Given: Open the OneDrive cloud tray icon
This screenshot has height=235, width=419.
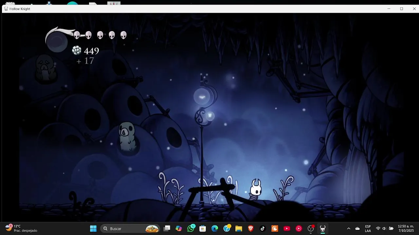Looking at the screenshot, I should click(x=357, y=228).
